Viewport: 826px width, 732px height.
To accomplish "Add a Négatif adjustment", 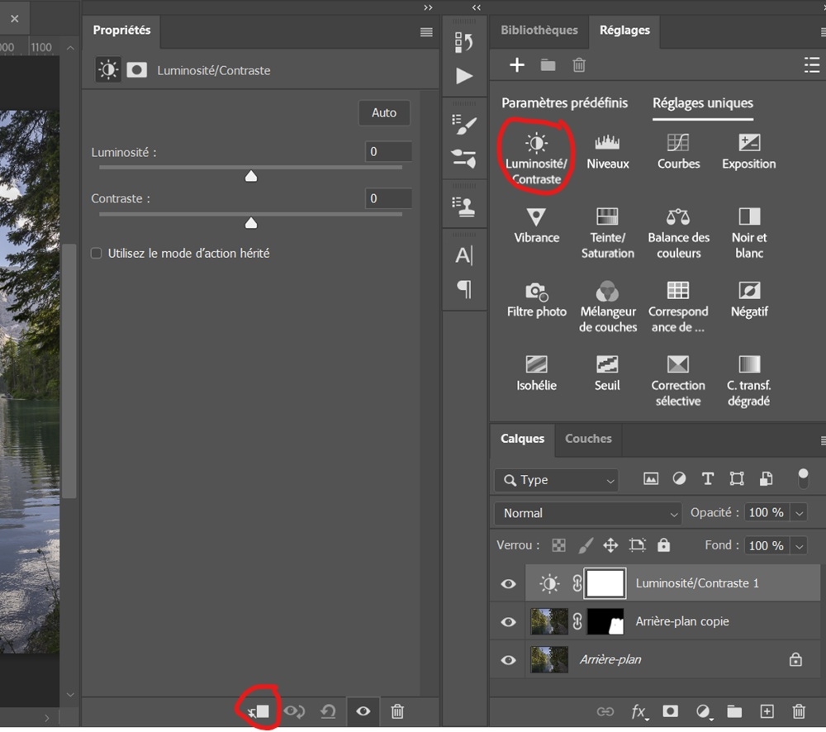I will 749,300.
